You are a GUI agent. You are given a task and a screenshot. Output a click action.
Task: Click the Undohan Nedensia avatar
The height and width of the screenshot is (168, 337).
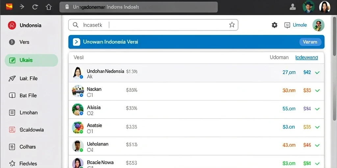pyautogui.click(x=78, y=73)
